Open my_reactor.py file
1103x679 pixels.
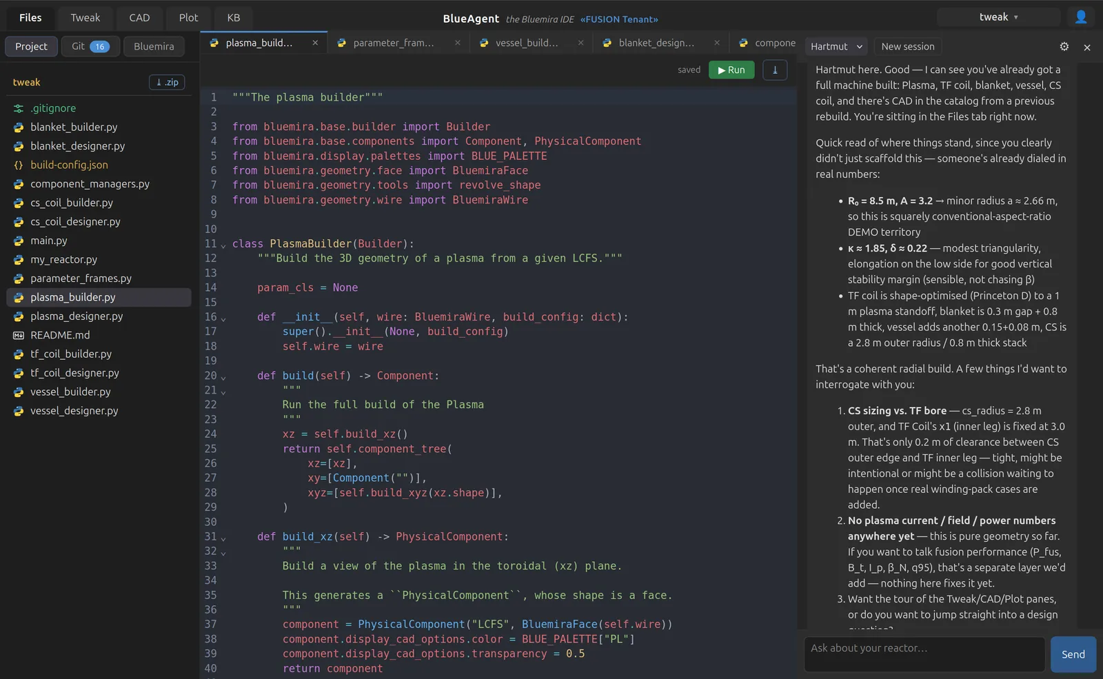99,259
